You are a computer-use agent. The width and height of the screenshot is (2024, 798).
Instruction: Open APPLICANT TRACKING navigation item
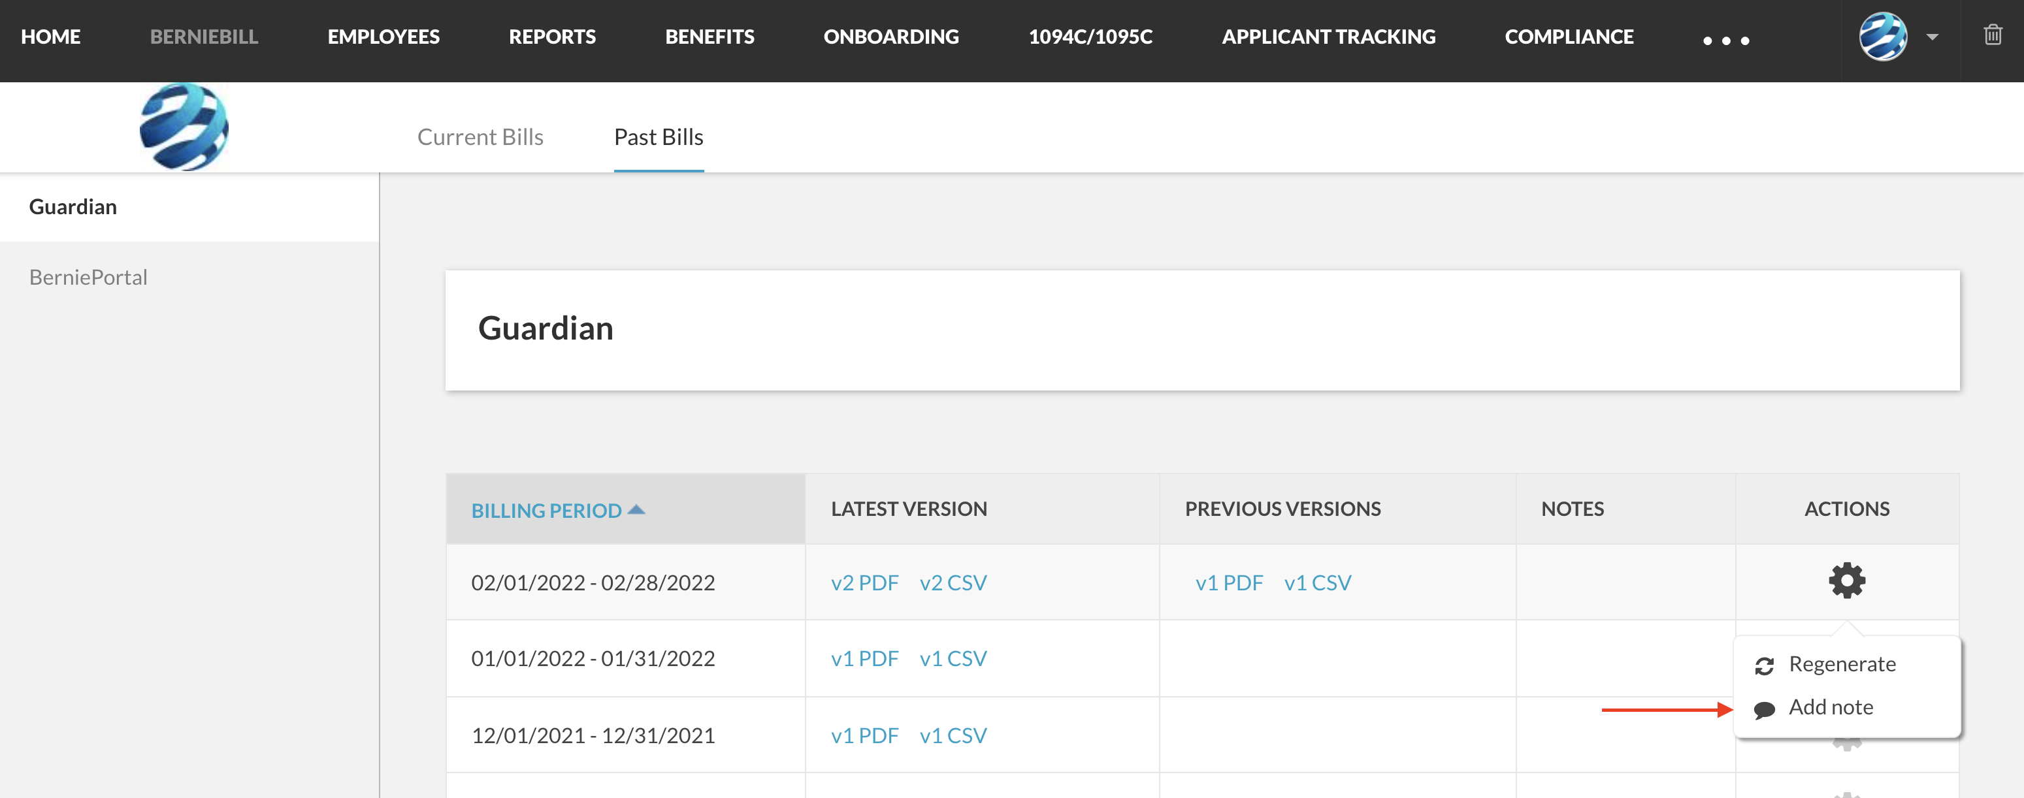(1329, 37)
